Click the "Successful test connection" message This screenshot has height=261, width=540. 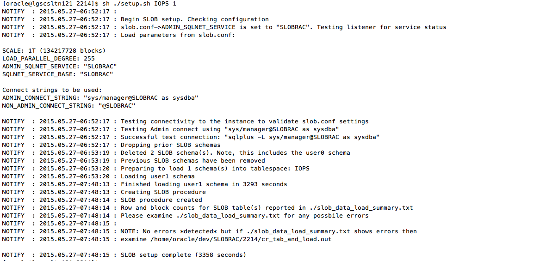pos(250,137)
